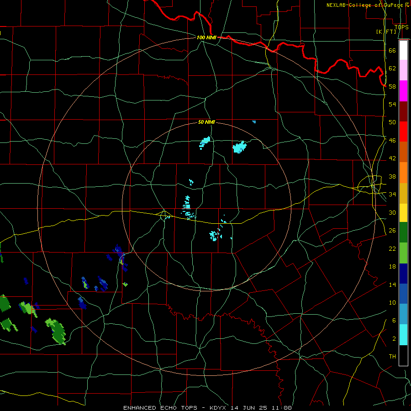Click the legend value '42'
Viewport: 411px width, 411px height.
392,158
